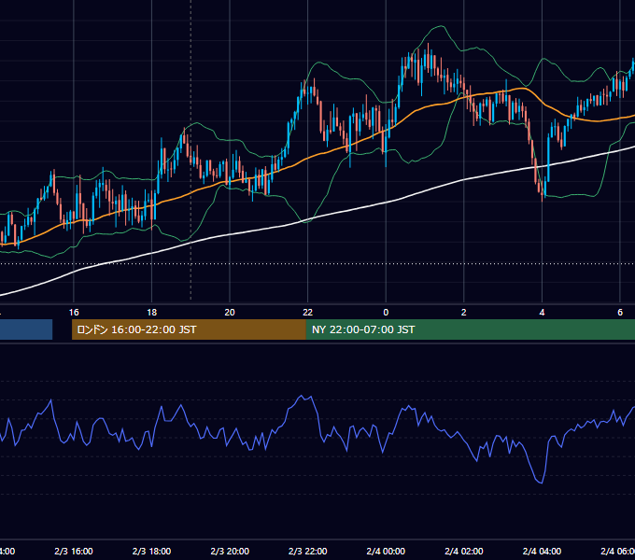Click the blue session bar before ロンドン
635x560 pixels.
26,329
